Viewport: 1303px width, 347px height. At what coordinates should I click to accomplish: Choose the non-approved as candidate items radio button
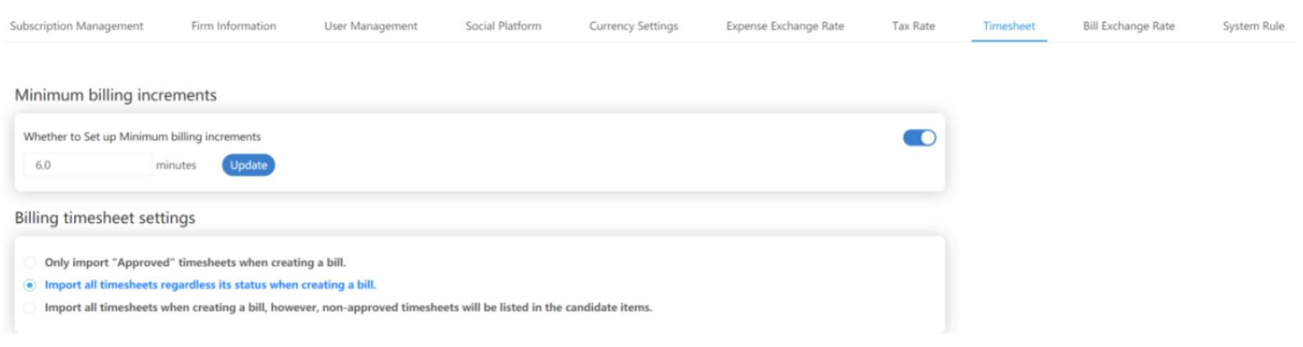click(x=30, y=308)
